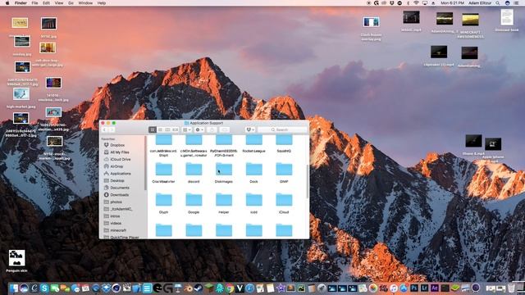Open the Dropbox dropdown in Finder toolbar
525x295 pixels.
(250, 129)
